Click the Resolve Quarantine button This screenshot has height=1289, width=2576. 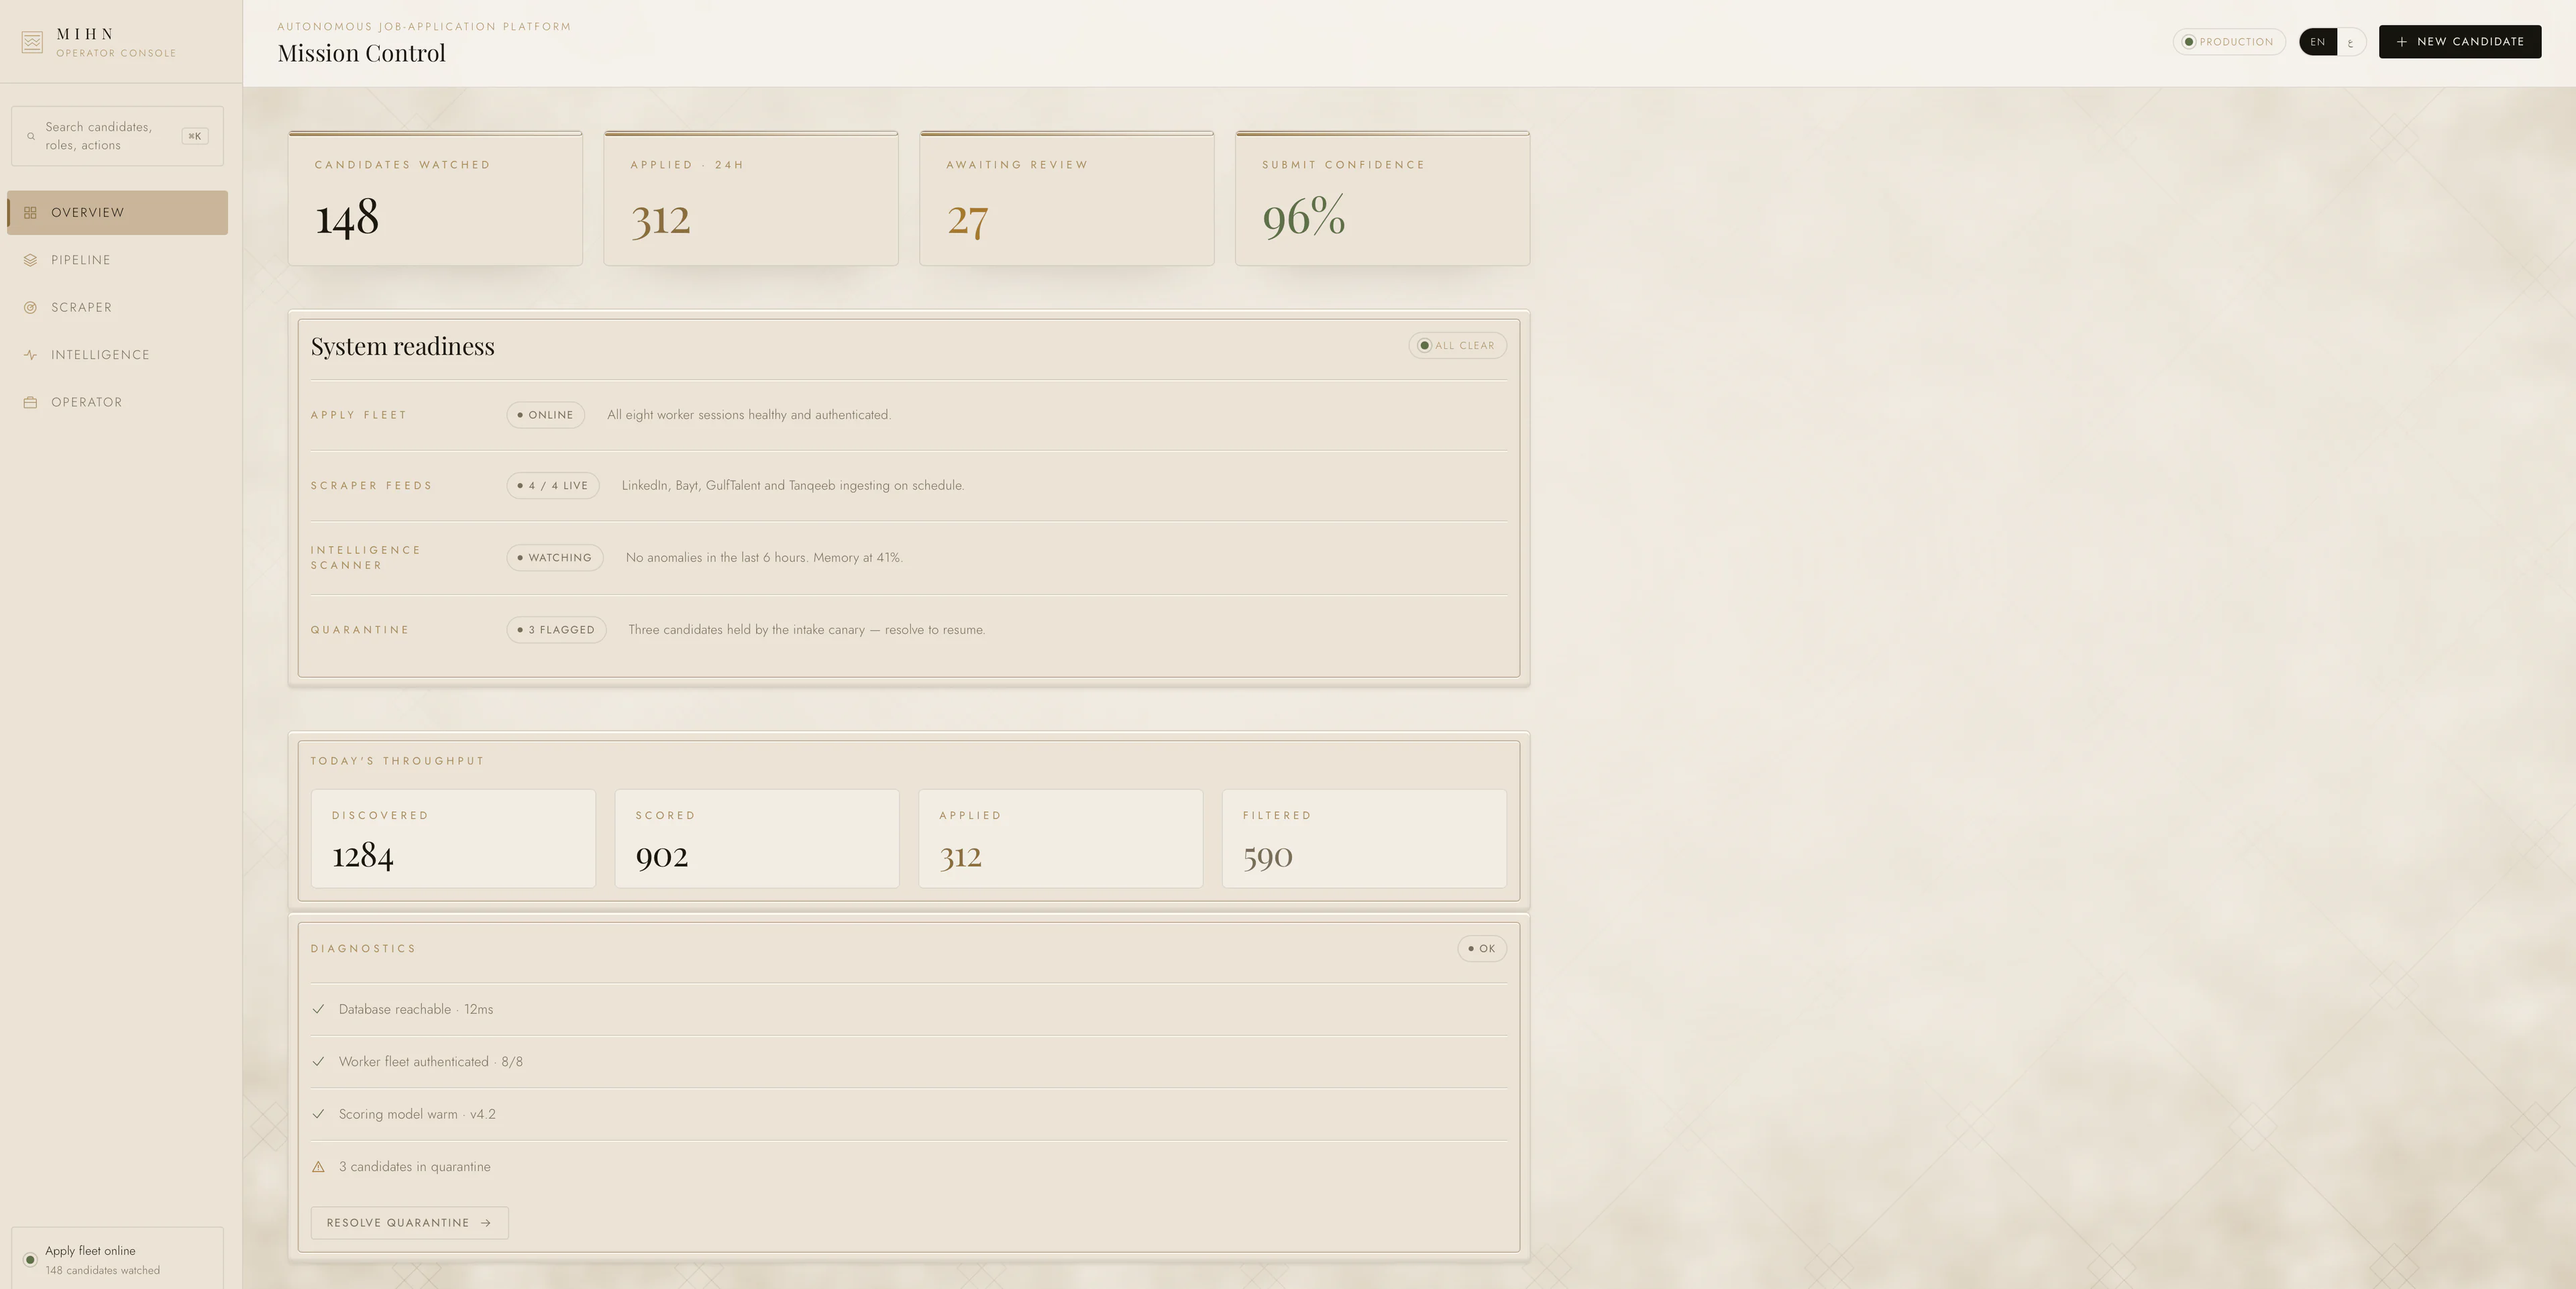[x=409, y=1223]
